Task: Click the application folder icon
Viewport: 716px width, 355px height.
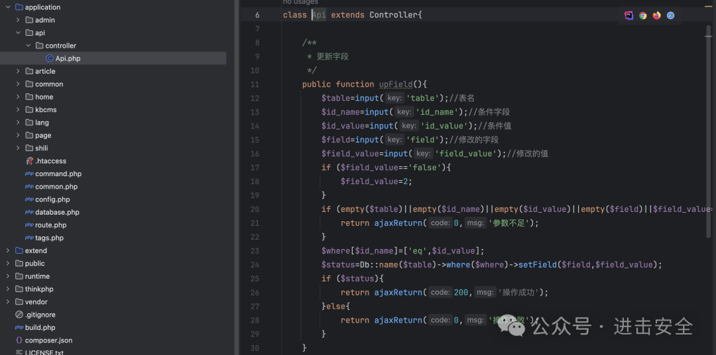Action: (19, 7)
